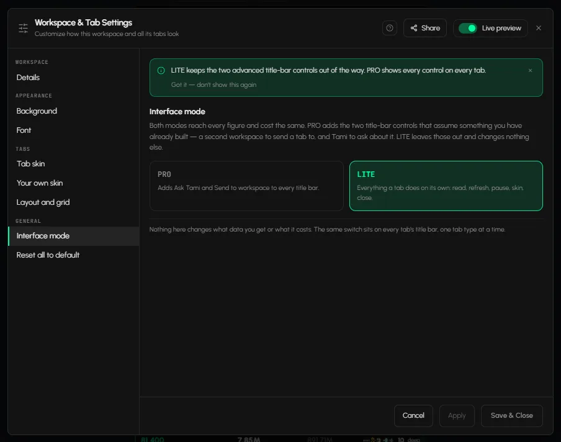561x442 pixels.
Task: Open the Background settings
Action: pyautogui.click(x=73, y=111)
